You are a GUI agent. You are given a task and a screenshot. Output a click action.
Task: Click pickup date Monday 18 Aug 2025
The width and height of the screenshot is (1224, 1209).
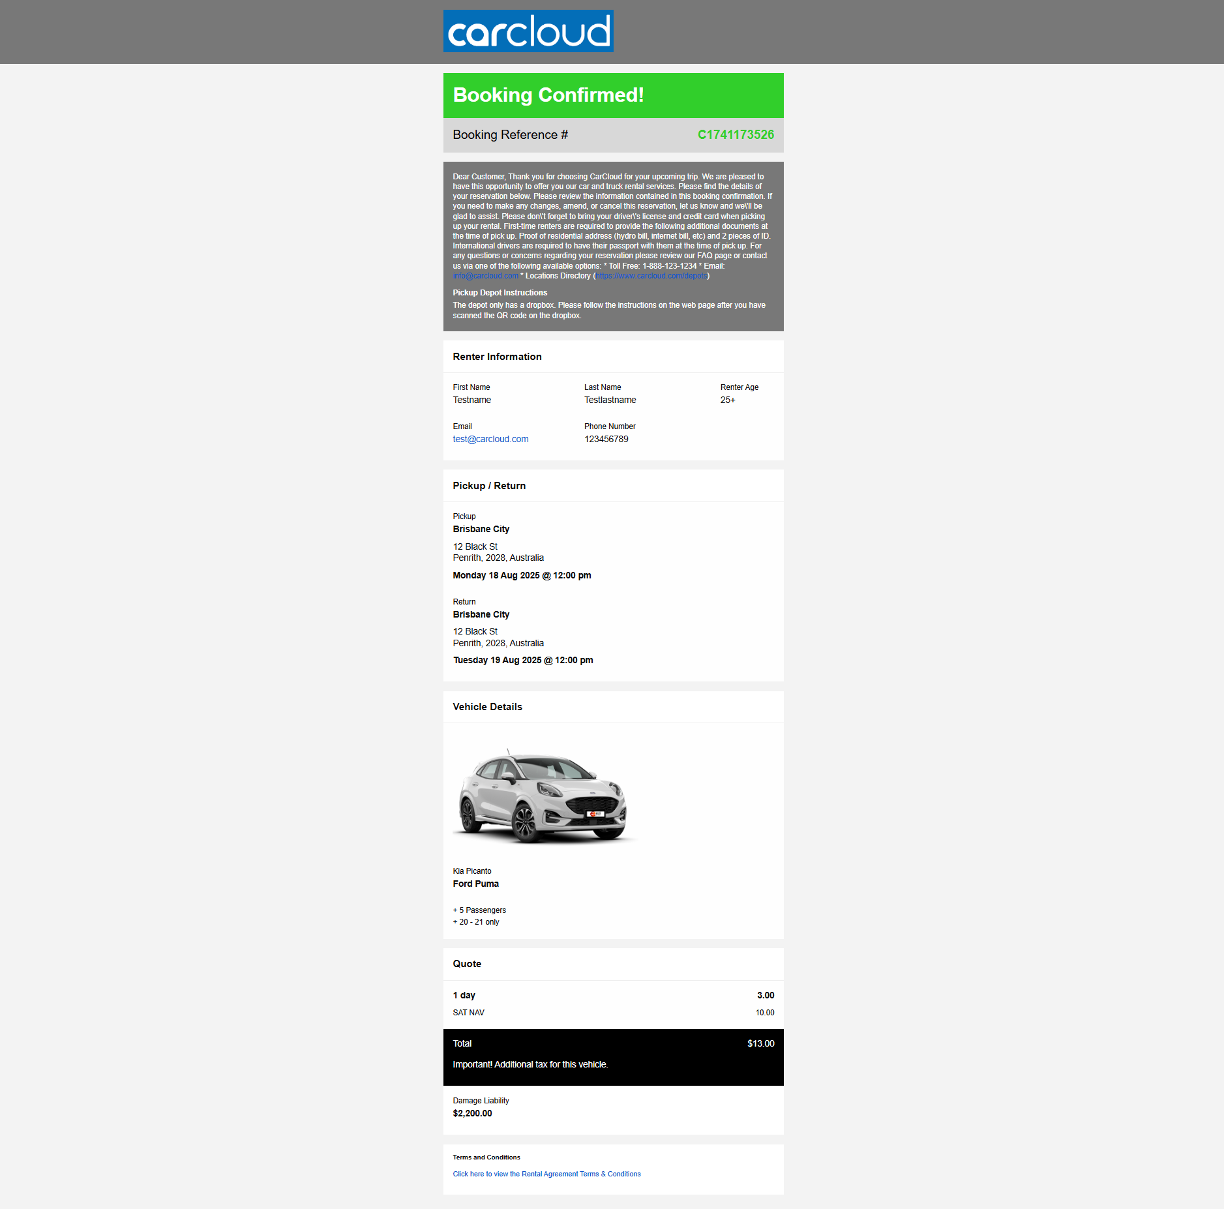pos(522,575)
